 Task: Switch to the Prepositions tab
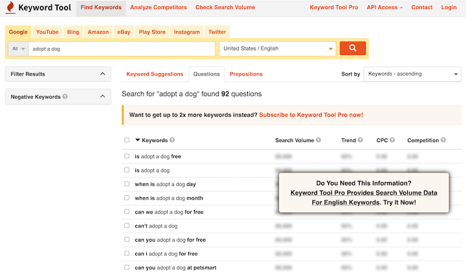click(x=246, y=74)
